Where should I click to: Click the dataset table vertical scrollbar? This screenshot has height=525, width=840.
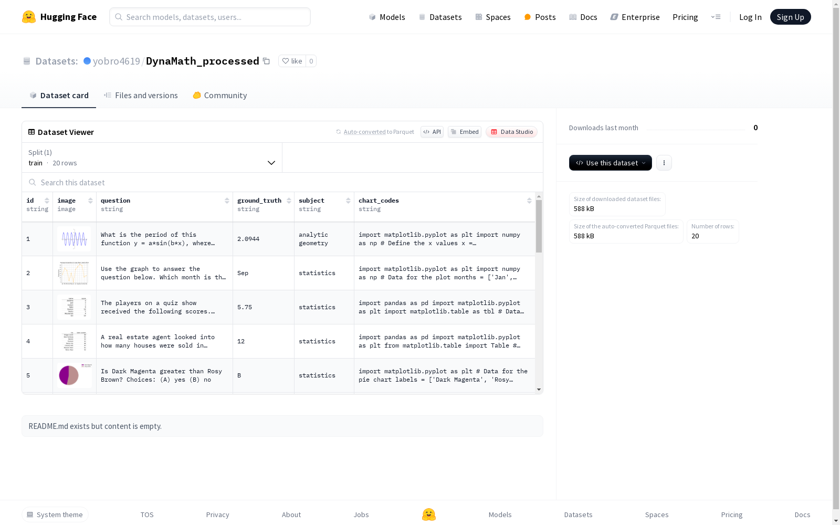[539, 226]
